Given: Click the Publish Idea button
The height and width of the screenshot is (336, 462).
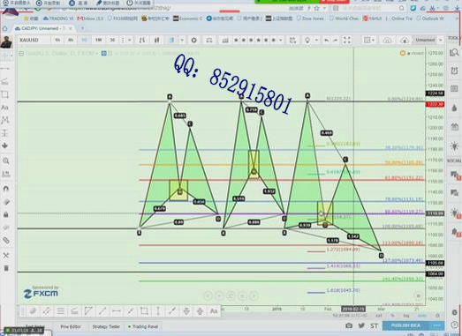Looking at the screenshot, I should tap(406, 325).
